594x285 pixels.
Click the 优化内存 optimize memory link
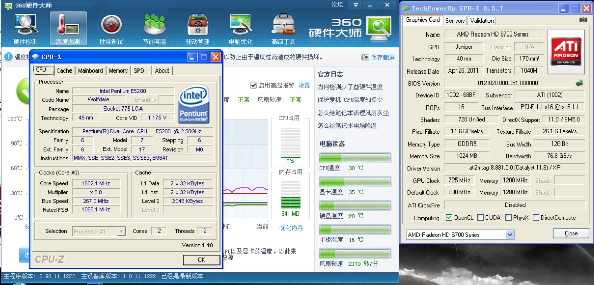[x=291, y=228]
